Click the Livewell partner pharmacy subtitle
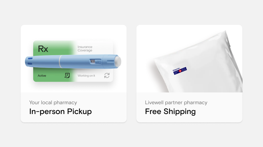The width and height of the screenshot is (263, 147). [176, 103]
